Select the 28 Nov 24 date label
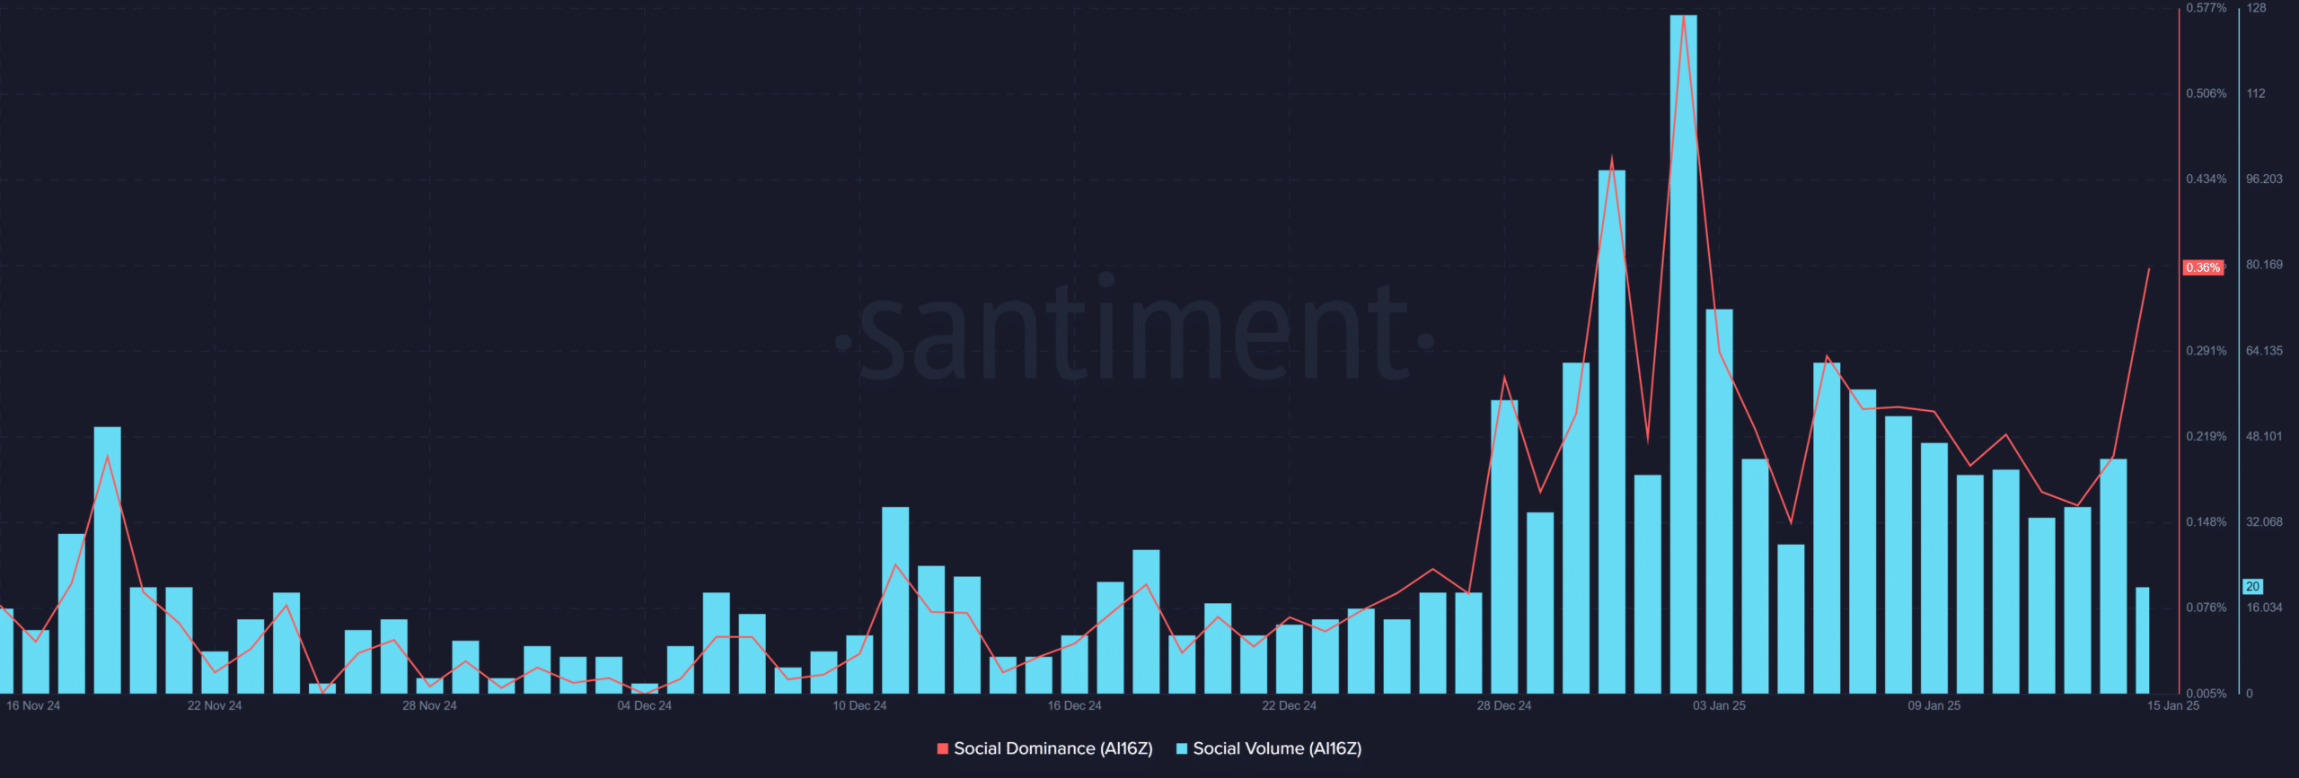 429,705
